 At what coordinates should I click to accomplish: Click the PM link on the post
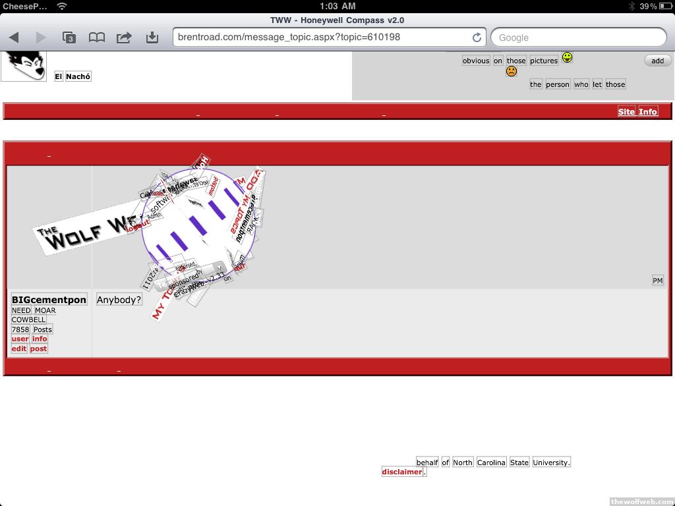click(657, 281)
